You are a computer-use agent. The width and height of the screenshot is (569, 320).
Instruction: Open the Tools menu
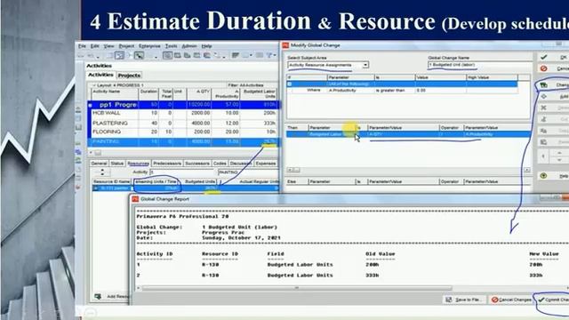pos(171,46)
